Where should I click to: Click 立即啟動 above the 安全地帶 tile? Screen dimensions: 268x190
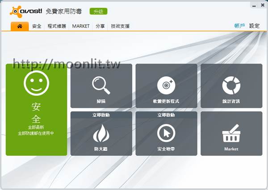(166, 115)
